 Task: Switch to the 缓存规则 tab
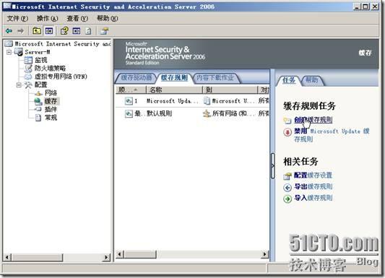[174, 78]
